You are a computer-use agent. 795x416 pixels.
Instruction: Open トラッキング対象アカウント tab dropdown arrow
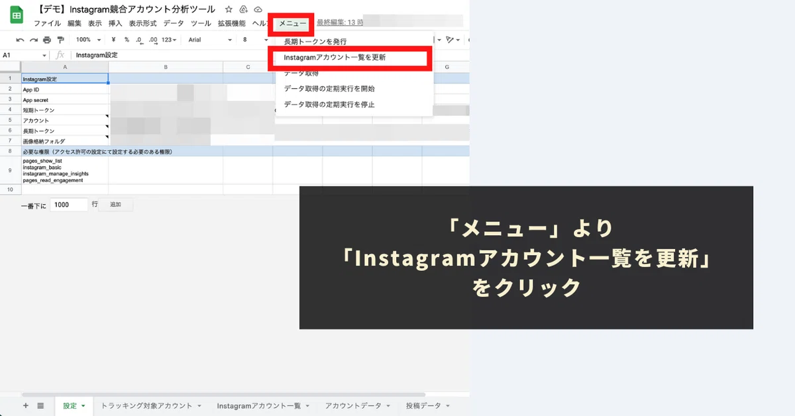[x=199, y=406]
